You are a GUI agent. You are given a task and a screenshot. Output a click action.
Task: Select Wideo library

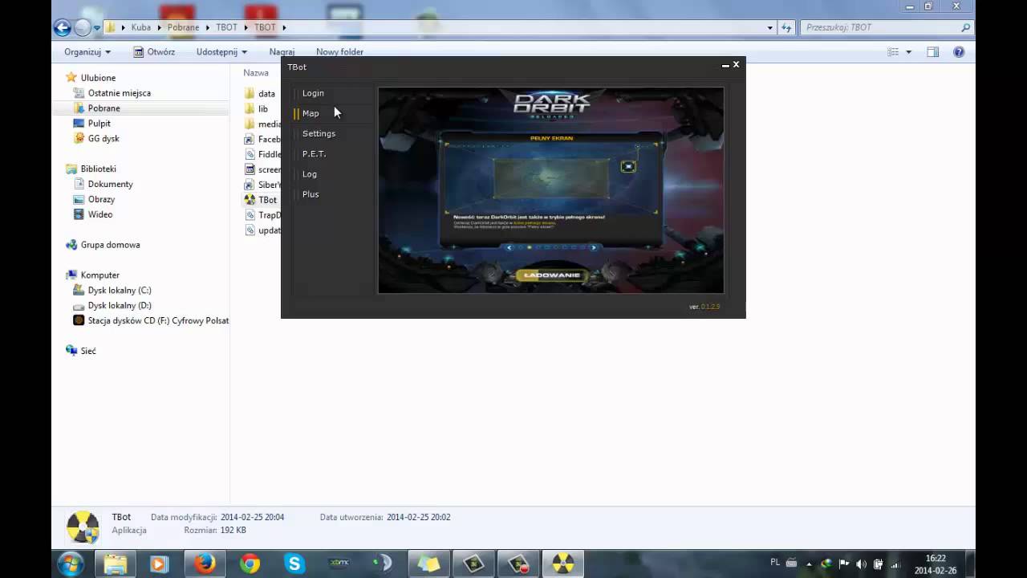click(x=100, y=215)
